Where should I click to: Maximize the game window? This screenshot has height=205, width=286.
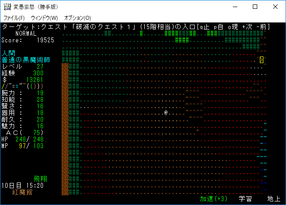255,7
